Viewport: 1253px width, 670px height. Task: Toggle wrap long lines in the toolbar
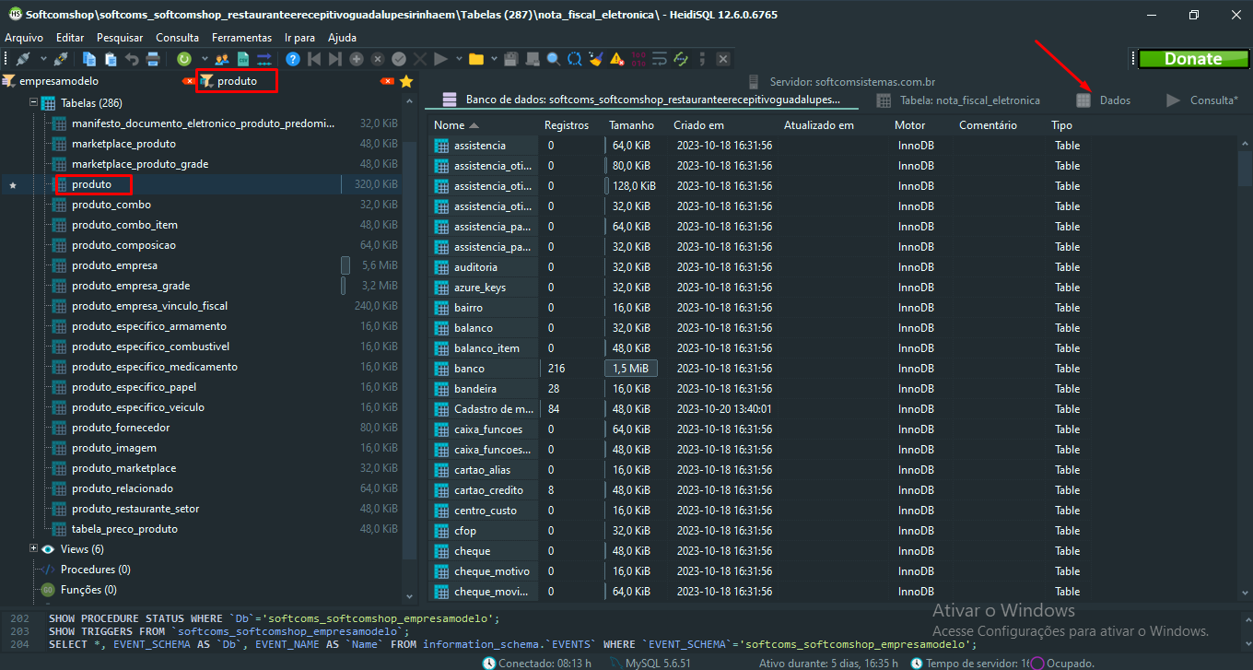(x=660, y=59)
